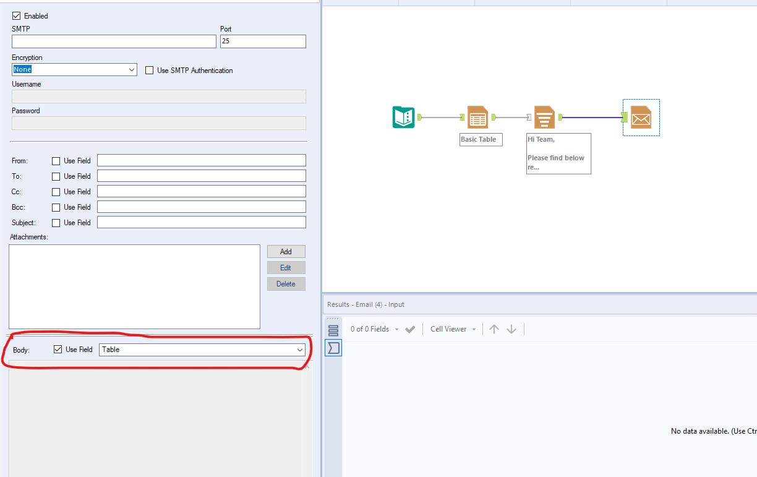Uncheck the Enabled checkbox
The width and height of the screenshot is (757, 477).
point(15,15)
